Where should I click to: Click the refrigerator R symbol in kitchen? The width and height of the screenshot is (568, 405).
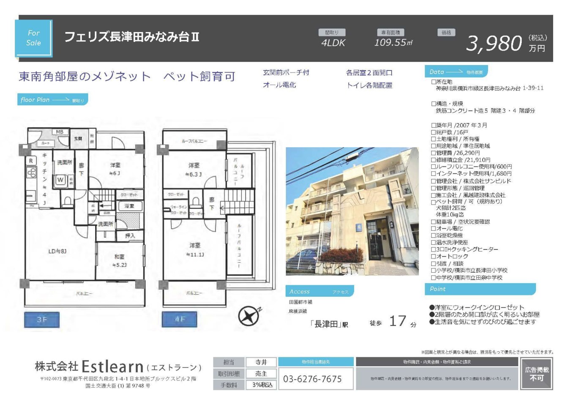coord(31,161)
